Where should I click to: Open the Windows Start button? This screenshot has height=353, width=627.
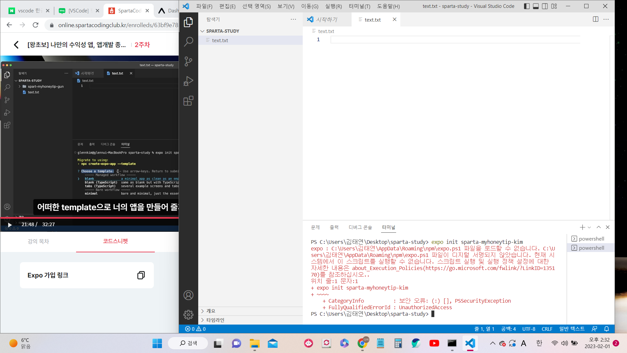click(157, 343)
